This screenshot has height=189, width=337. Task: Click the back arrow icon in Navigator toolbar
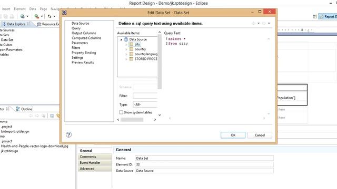31,115
